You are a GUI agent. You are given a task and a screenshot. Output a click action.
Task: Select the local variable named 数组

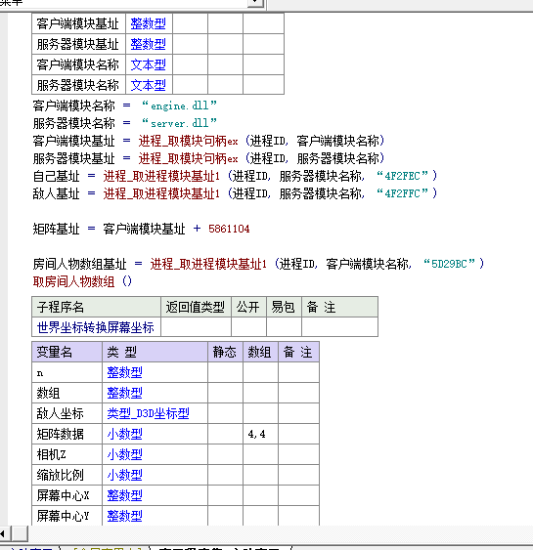click(x=49, y=393)
